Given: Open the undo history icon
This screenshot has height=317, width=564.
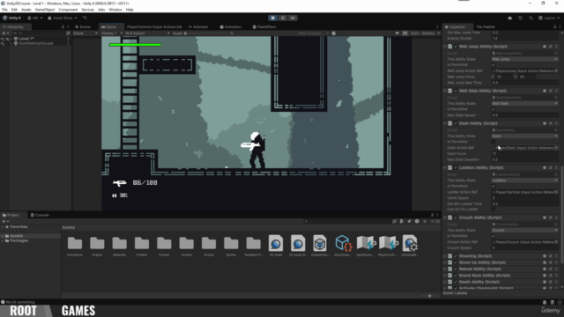Looking at the screenshot, I should pyautogui.click(x=520, y=18).
